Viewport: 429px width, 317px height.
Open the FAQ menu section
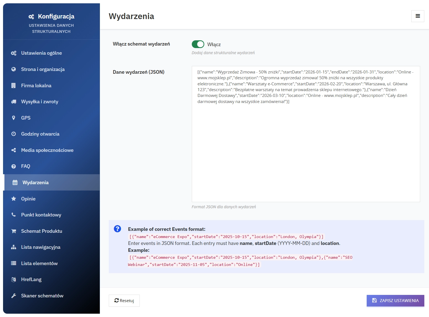25,166
